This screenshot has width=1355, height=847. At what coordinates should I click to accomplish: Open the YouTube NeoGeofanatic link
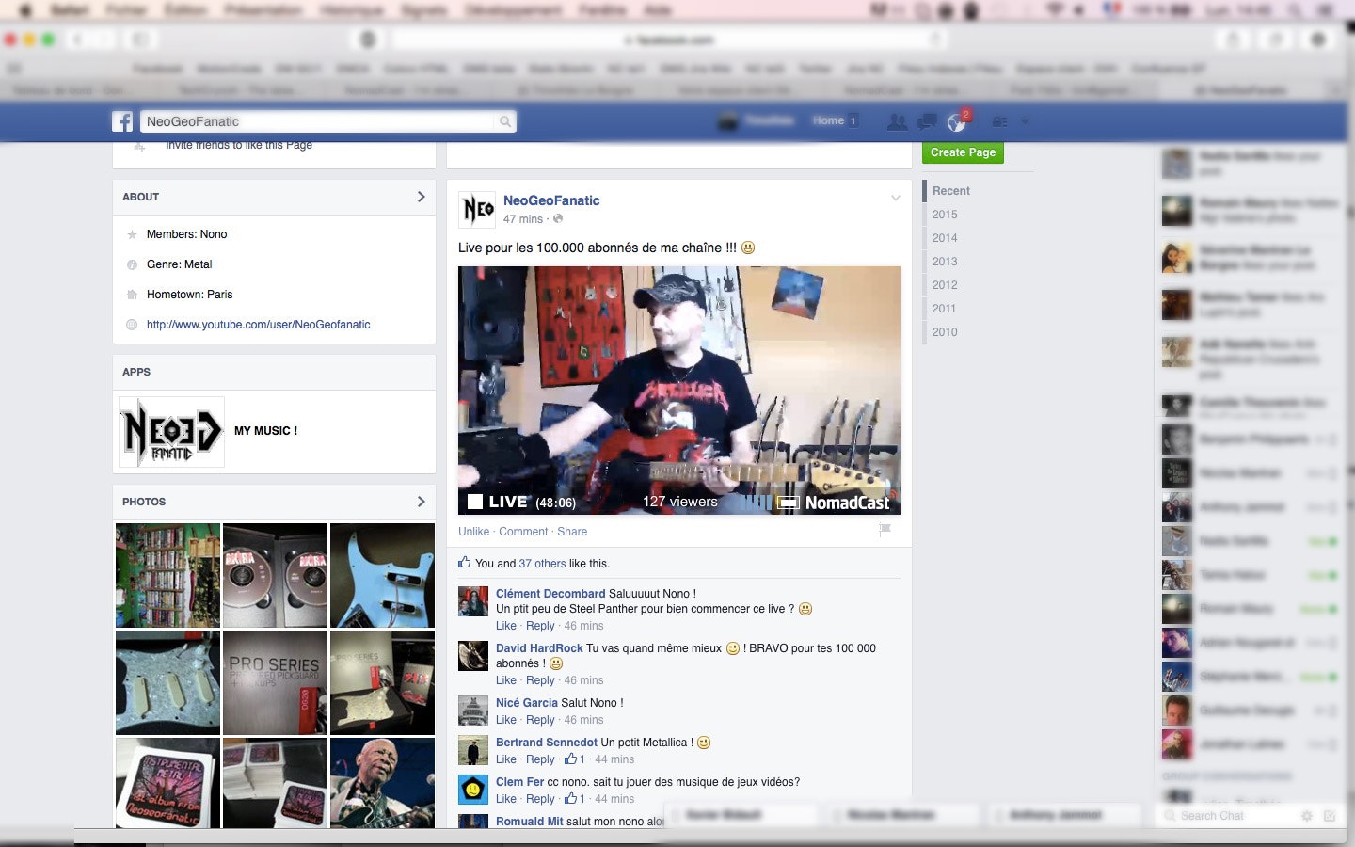coord(258,325)
